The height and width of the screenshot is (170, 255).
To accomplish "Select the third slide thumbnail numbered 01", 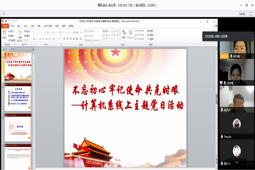I will pos(19,126).
